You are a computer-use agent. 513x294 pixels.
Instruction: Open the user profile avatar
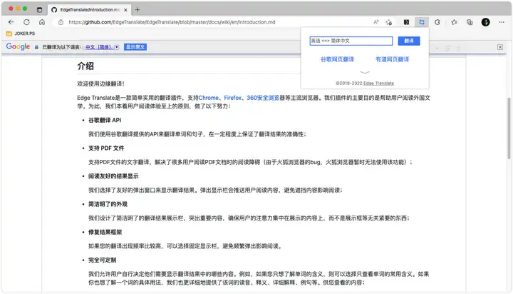(x=485, y=22)
